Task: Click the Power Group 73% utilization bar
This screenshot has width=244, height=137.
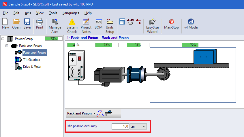Action: pyautogui.click(x=54, y=39)
